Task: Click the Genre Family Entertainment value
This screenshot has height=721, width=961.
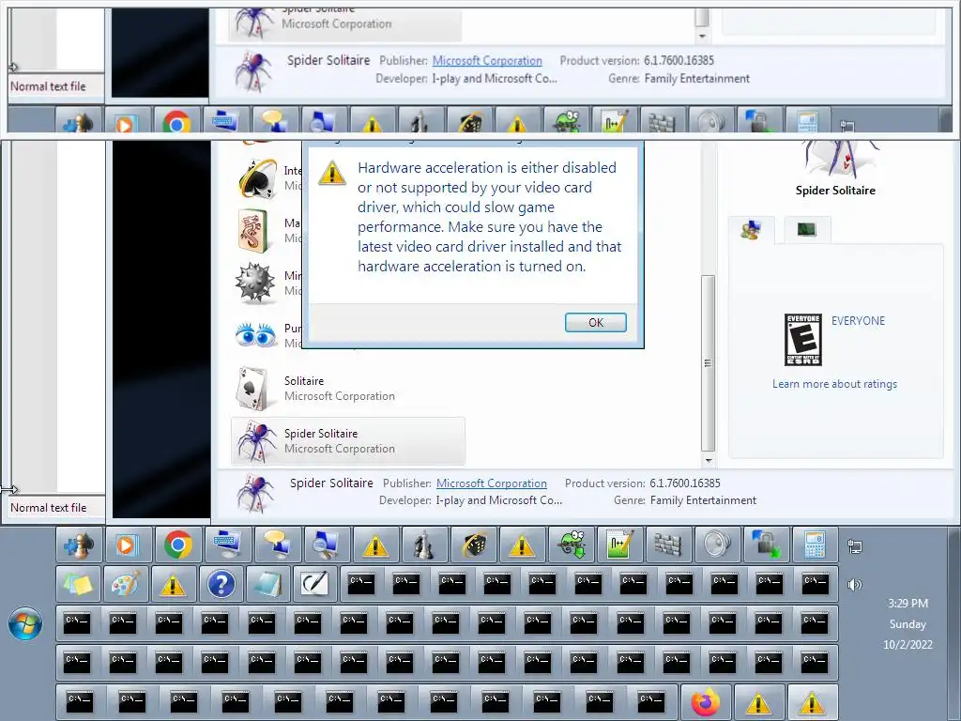Action: coord(703,500)
